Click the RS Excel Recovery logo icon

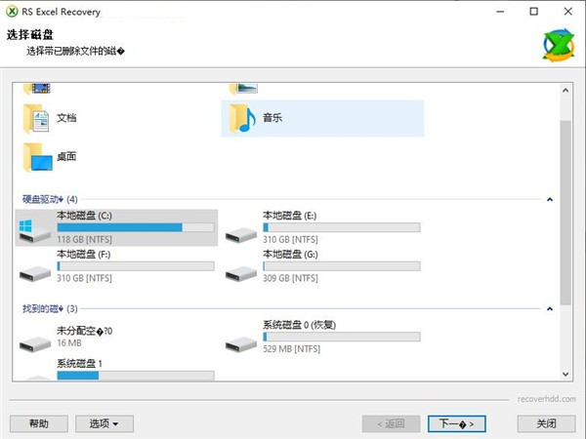pos(559,46)
